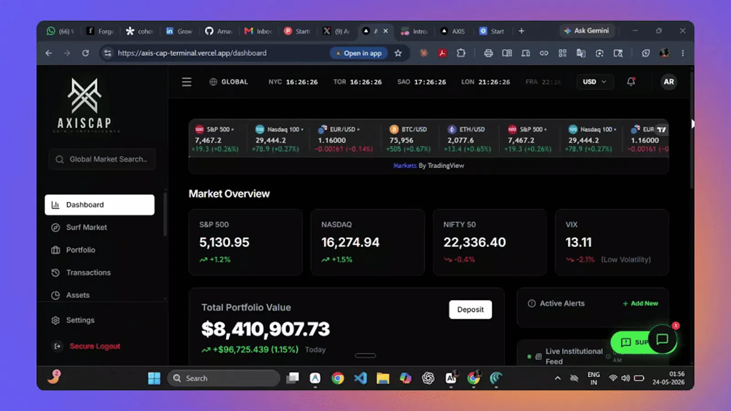Image resolution: width=731 pixels, height=411 pixels.
Task: Open the Chrome three-dot menu
Action: 683,53
